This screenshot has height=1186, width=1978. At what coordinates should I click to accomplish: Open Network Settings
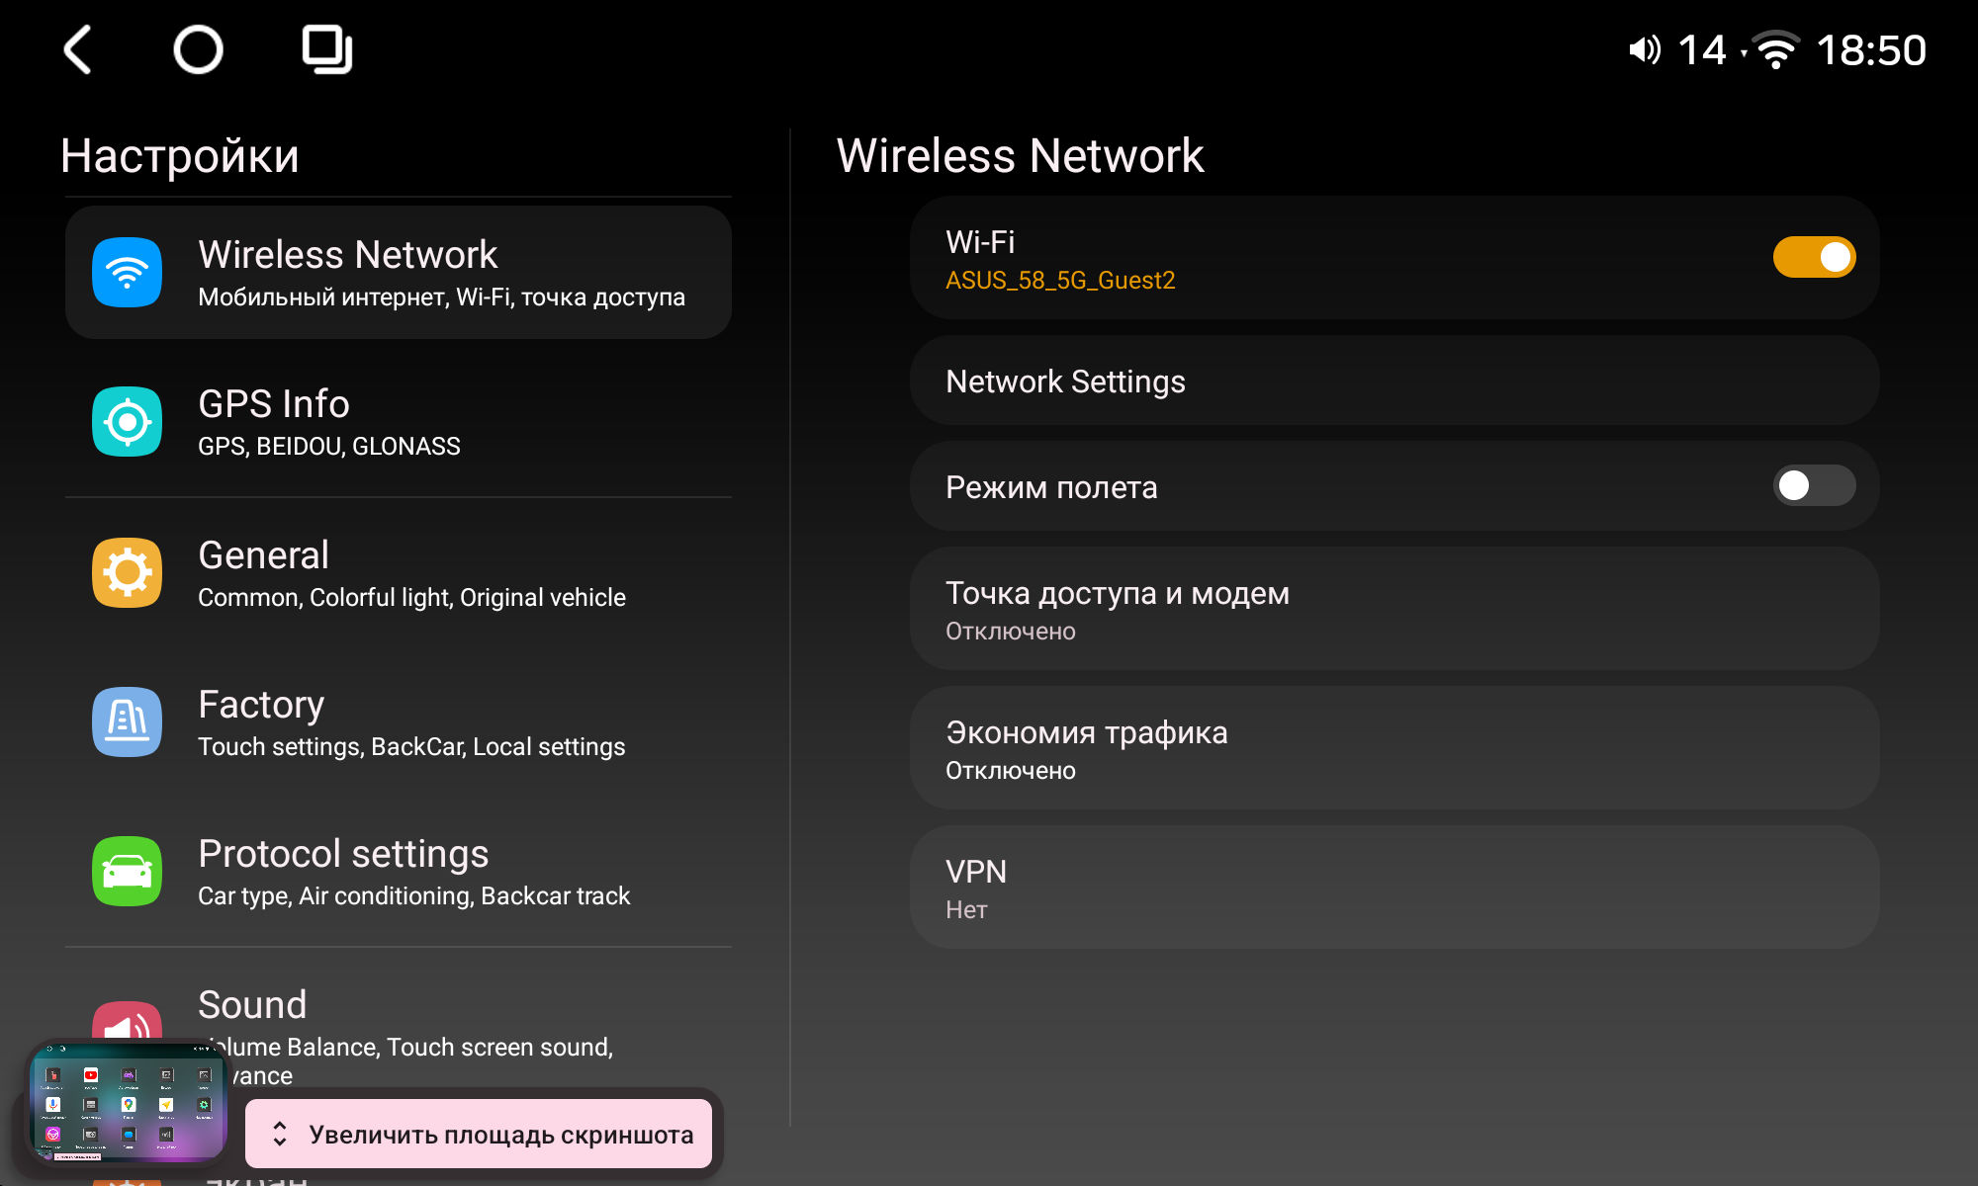(x=1394, y=381)
